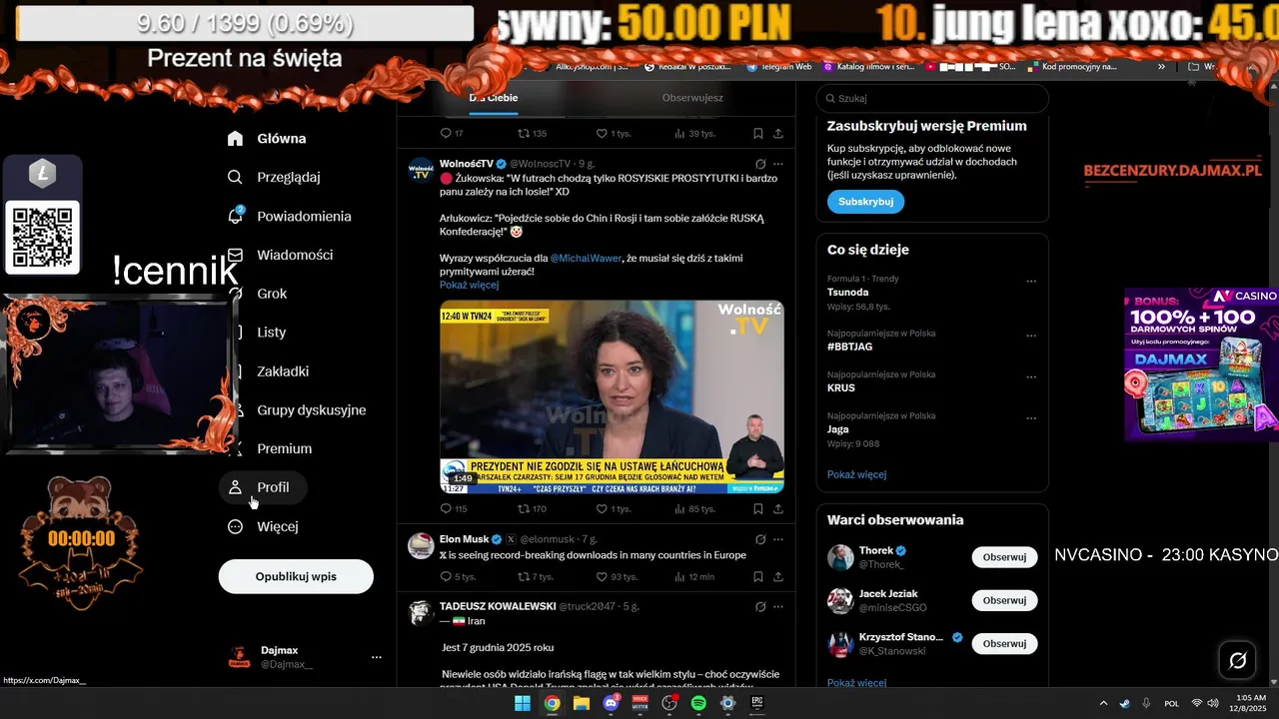Screen dimensions: 1279x719
Task: Open the Więcej circle-dots icon
Action: pyautogui.click(x=235, y=526)
